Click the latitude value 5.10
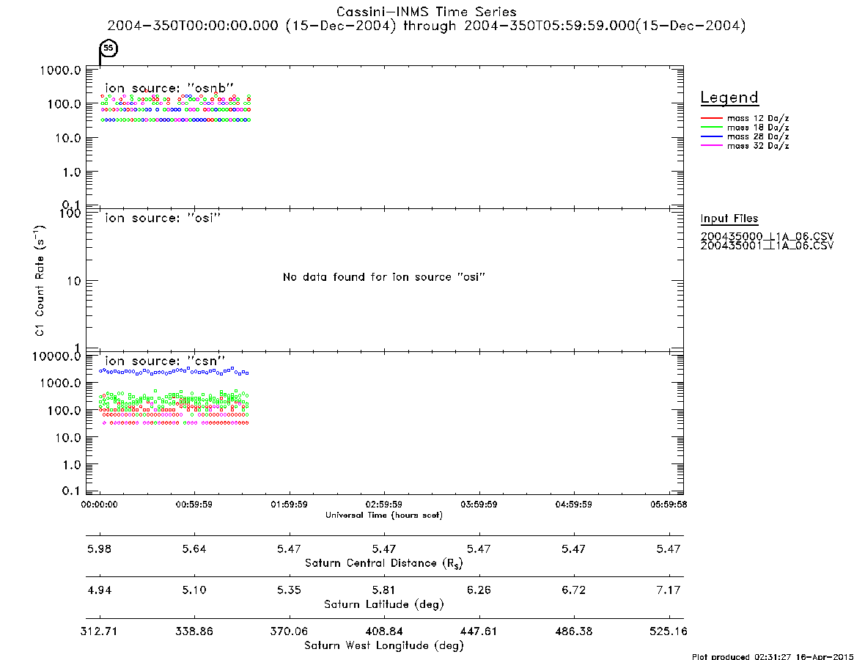The image size is (854, 660). tap(194, 590)
